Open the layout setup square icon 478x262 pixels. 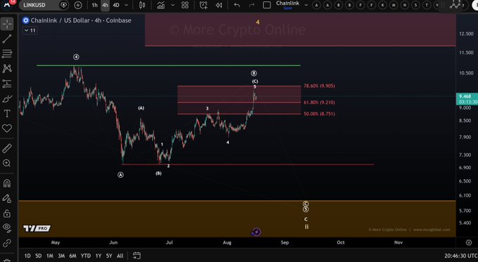tap(267, 5)
